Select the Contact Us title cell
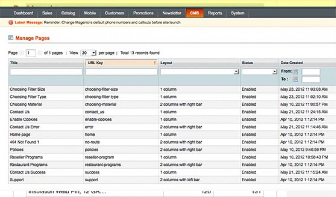Image resolution: width=336 pixels, height=197 pixels. [46, 112]
